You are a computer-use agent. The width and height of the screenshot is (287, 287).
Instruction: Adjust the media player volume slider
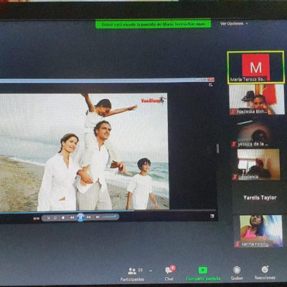click(110, 217)
